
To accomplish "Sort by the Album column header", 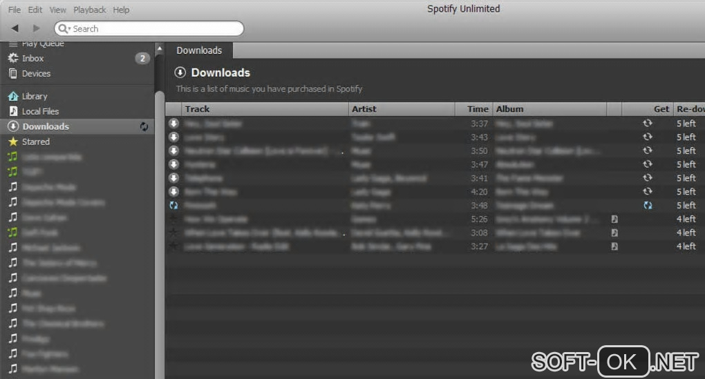I will pyautogui.click(x=549, y=108).
